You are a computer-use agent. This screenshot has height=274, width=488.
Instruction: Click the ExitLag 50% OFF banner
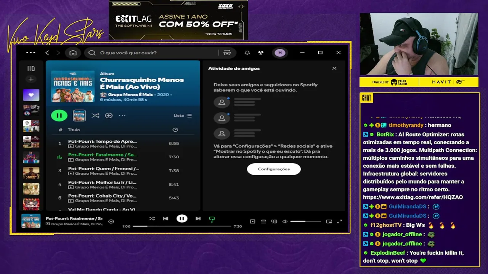[178, 20]
